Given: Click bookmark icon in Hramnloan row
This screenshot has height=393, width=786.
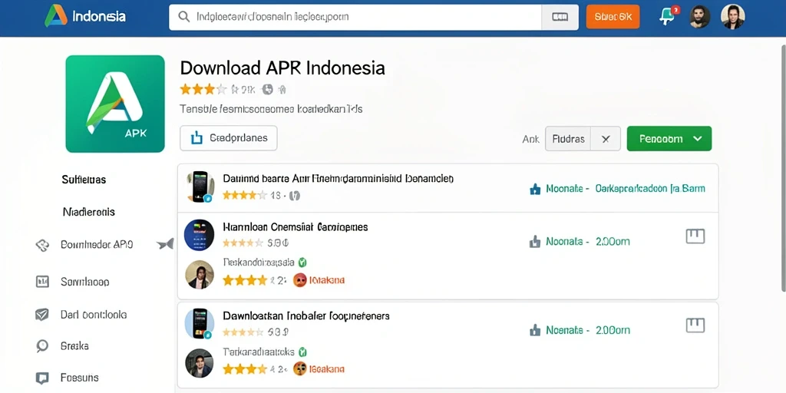Looking at the screenshot, I should (695, 236).
